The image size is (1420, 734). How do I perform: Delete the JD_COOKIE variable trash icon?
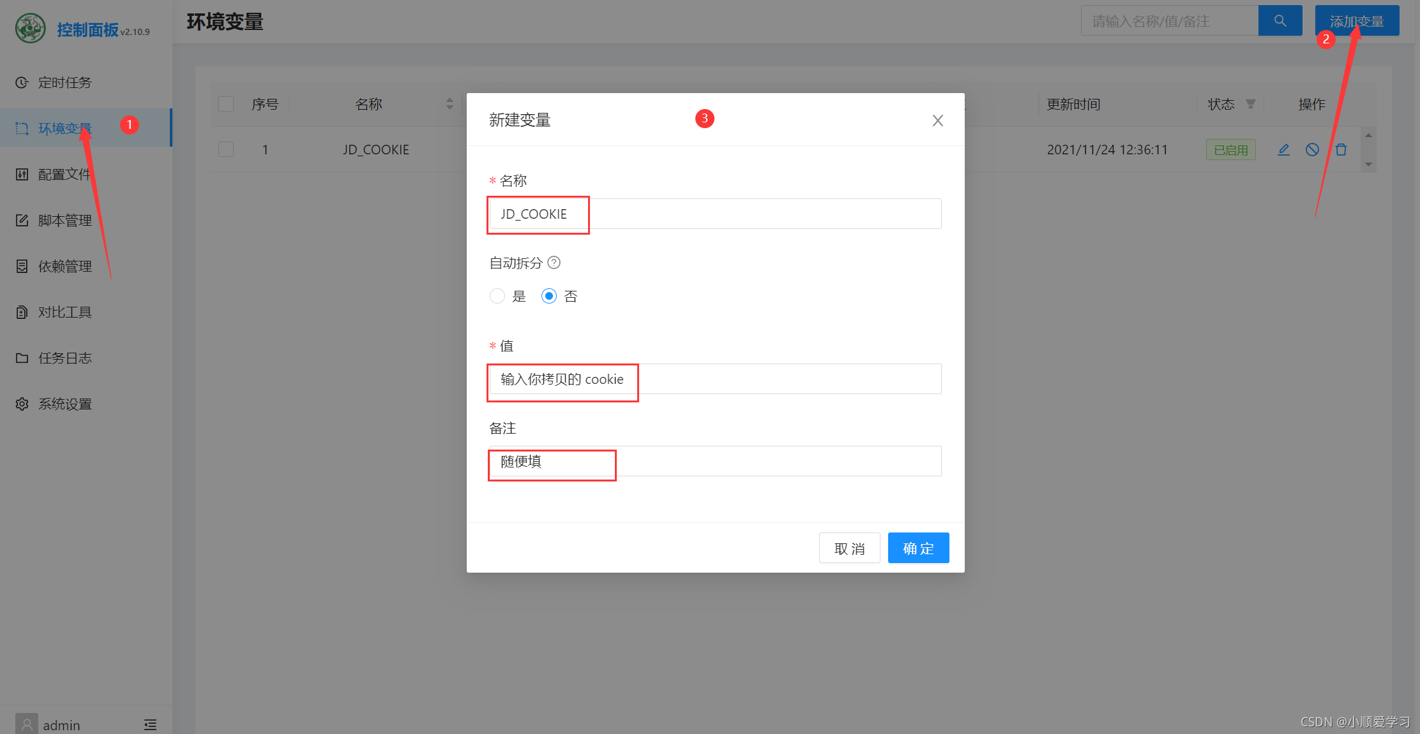click(x=1341, y=150)
